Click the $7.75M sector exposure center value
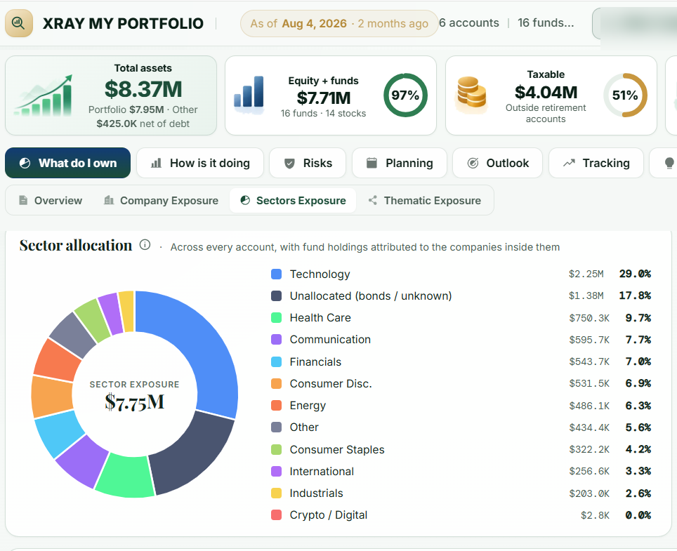Screen dimensions: 677x551 click(x=135, y=402)
